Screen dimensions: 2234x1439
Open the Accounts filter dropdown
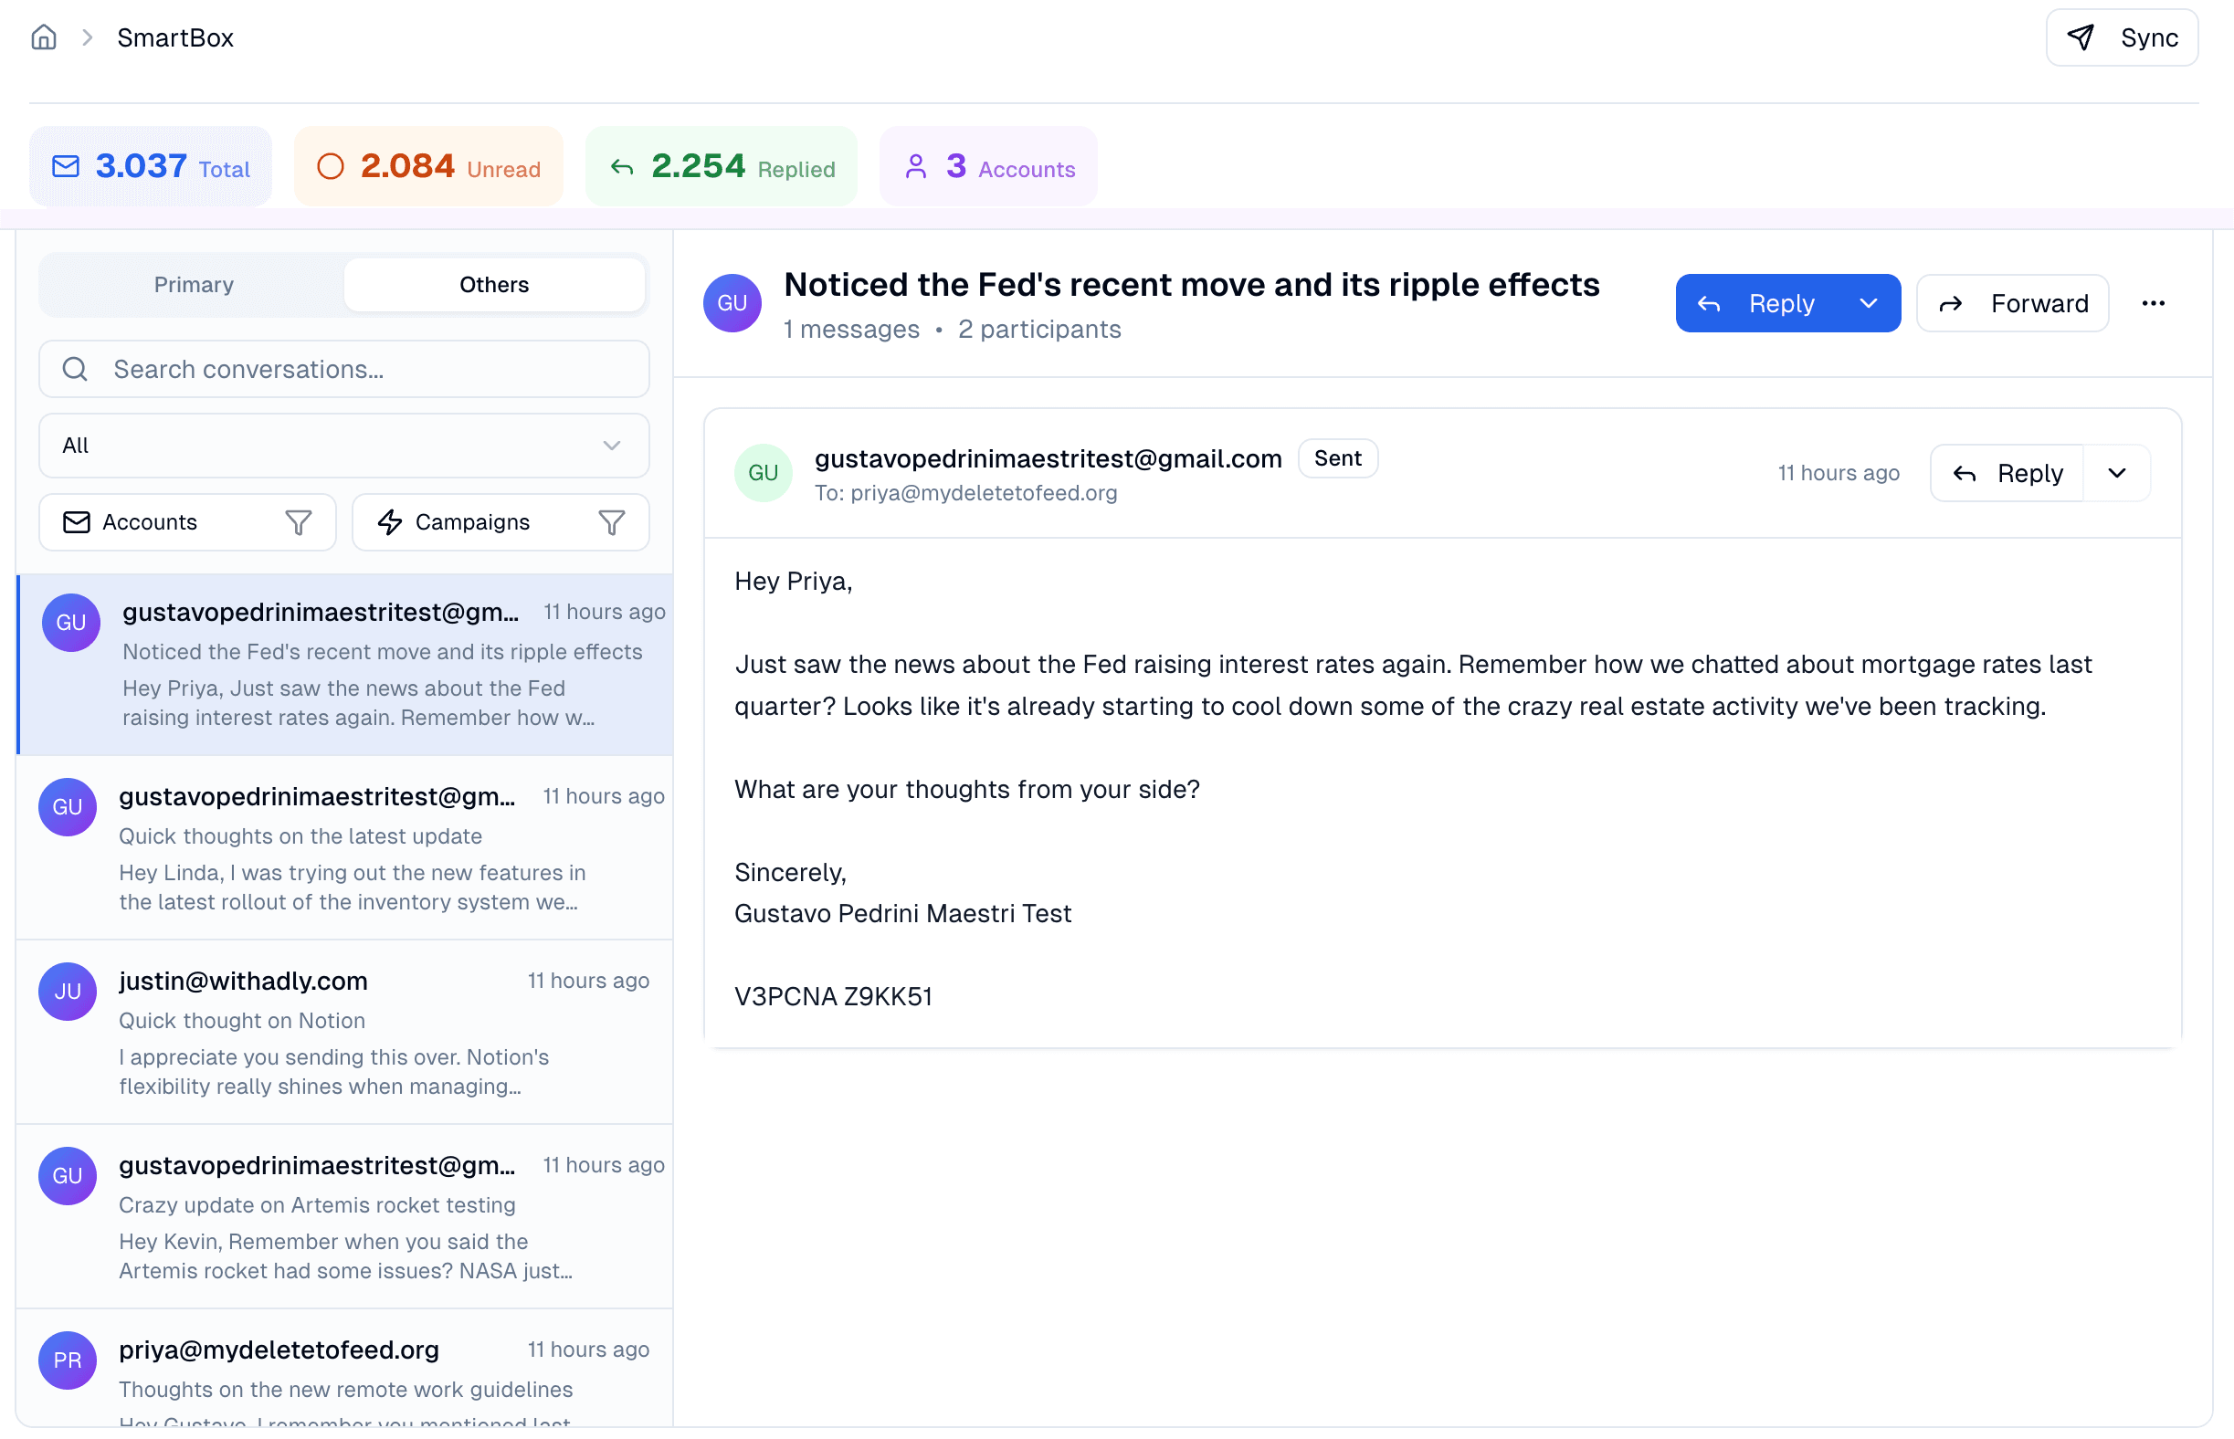(187, 522)
